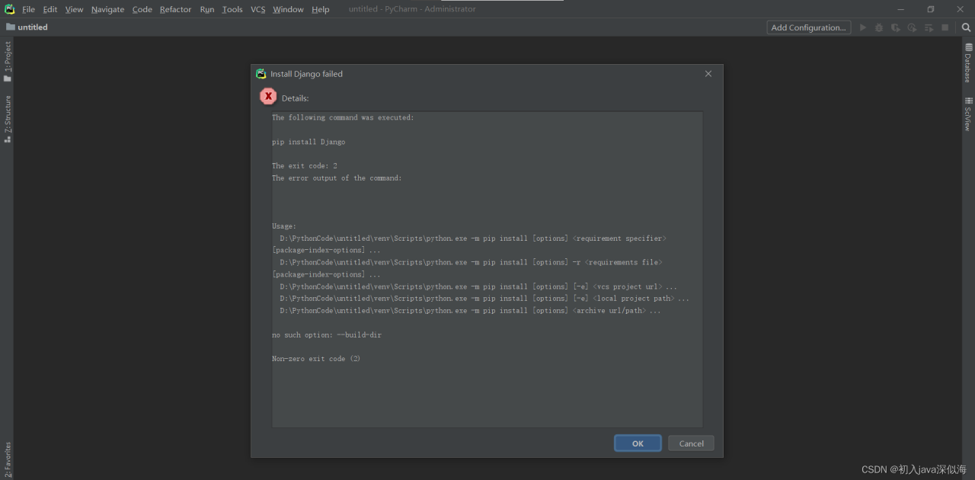Open the 2: Favorites tool window tab
The width and height of the screenshot is (975, 480).
point(8,459)
